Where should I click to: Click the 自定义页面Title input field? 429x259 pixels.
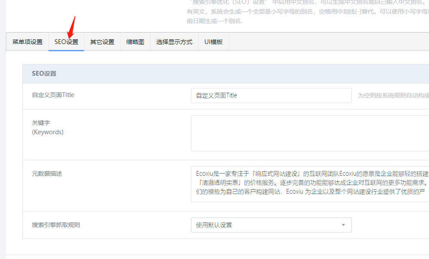(271, 95)
